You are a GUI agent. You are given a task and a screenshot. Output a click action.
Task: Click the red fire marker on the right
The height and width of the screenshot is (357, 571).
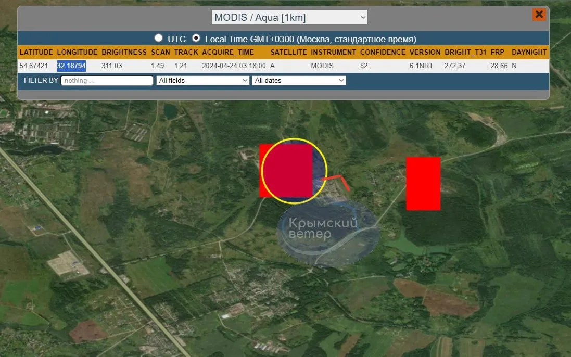point(423,184)
